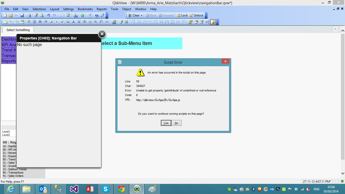Click the reload timestamp in status bar

tap(317, 181)
